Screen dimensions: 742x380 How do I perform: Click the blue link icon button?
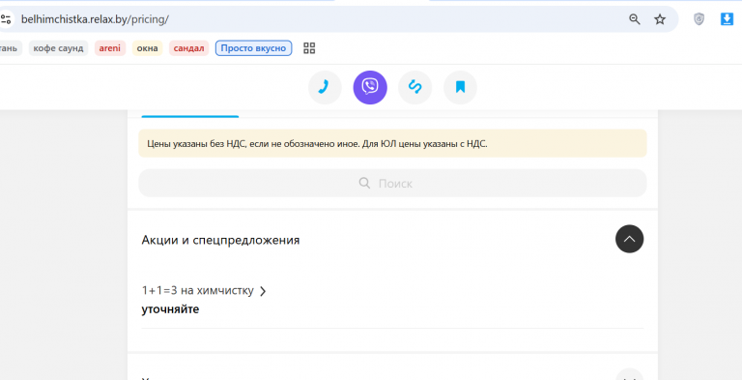(415, 87)
